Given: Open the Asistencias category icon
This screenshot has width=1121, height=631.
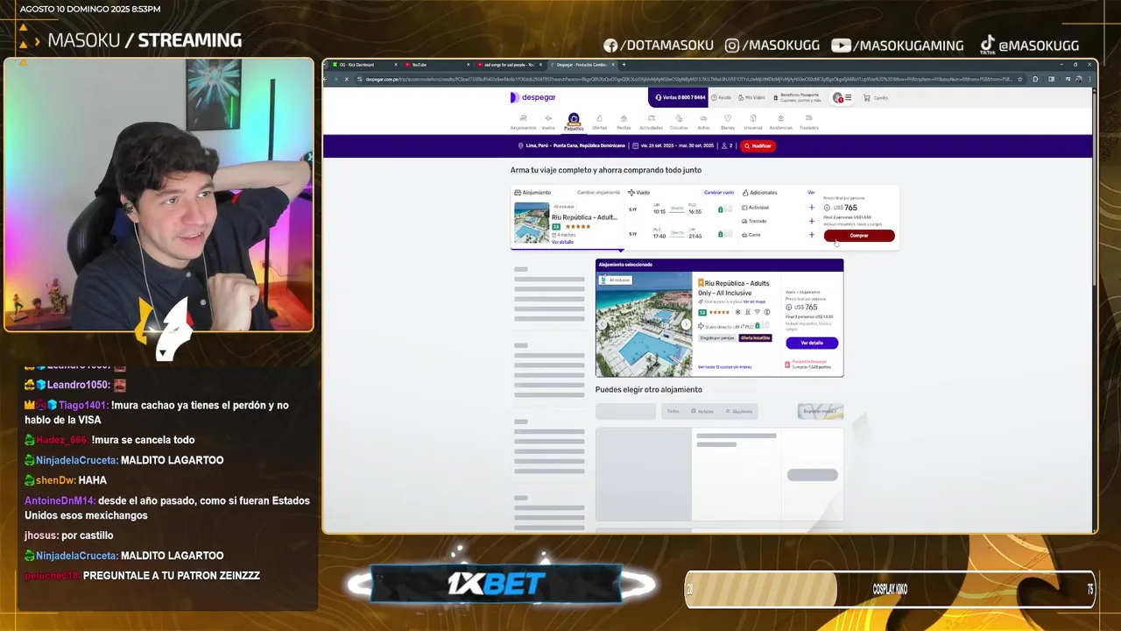Looking at the screenshot, I should coord(780,122).
